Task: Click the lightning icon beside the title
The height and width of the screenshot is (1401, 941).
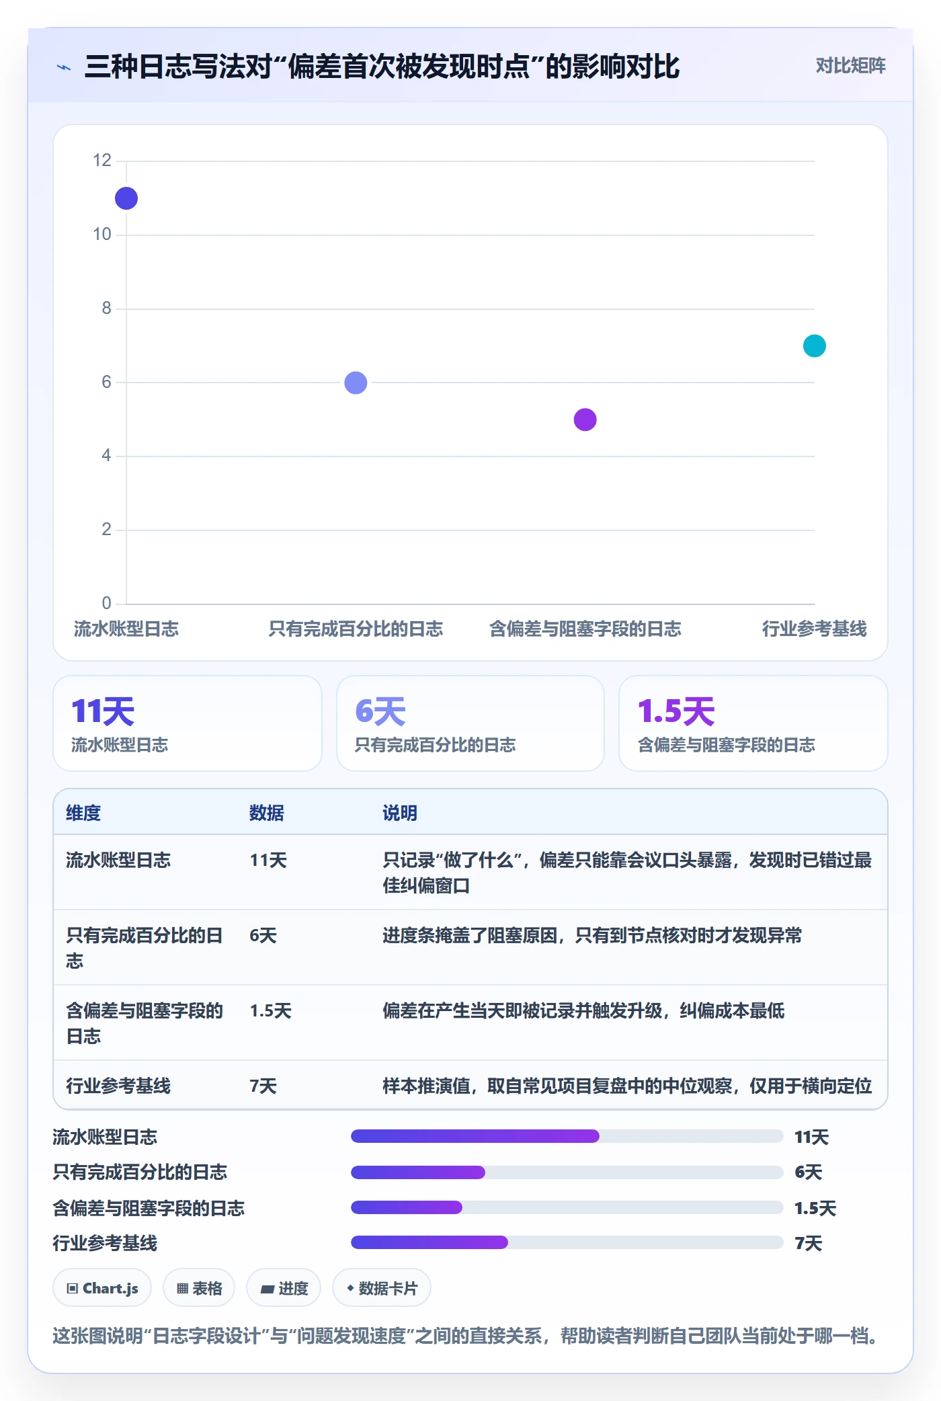Action: [x=64, y=67]
